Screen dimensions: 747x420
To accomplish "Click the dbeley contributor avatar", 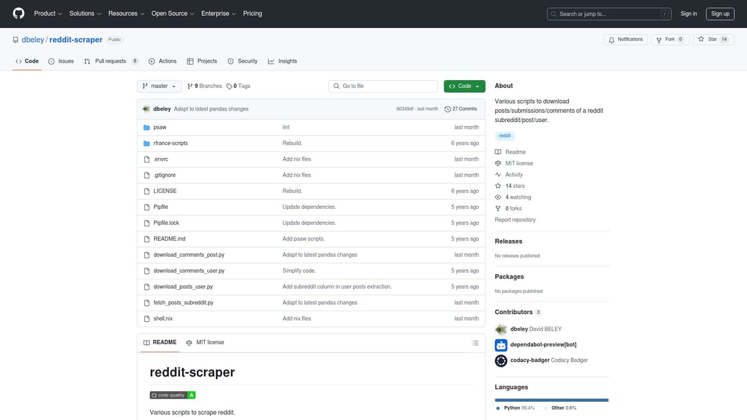I will (501, 329).
